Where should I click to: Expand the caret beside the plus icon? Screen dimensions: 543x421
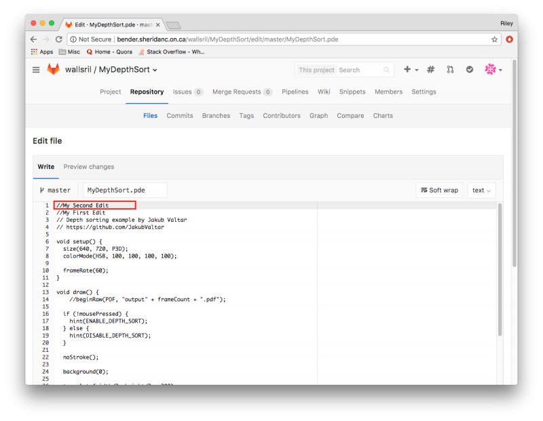(417, 71)
